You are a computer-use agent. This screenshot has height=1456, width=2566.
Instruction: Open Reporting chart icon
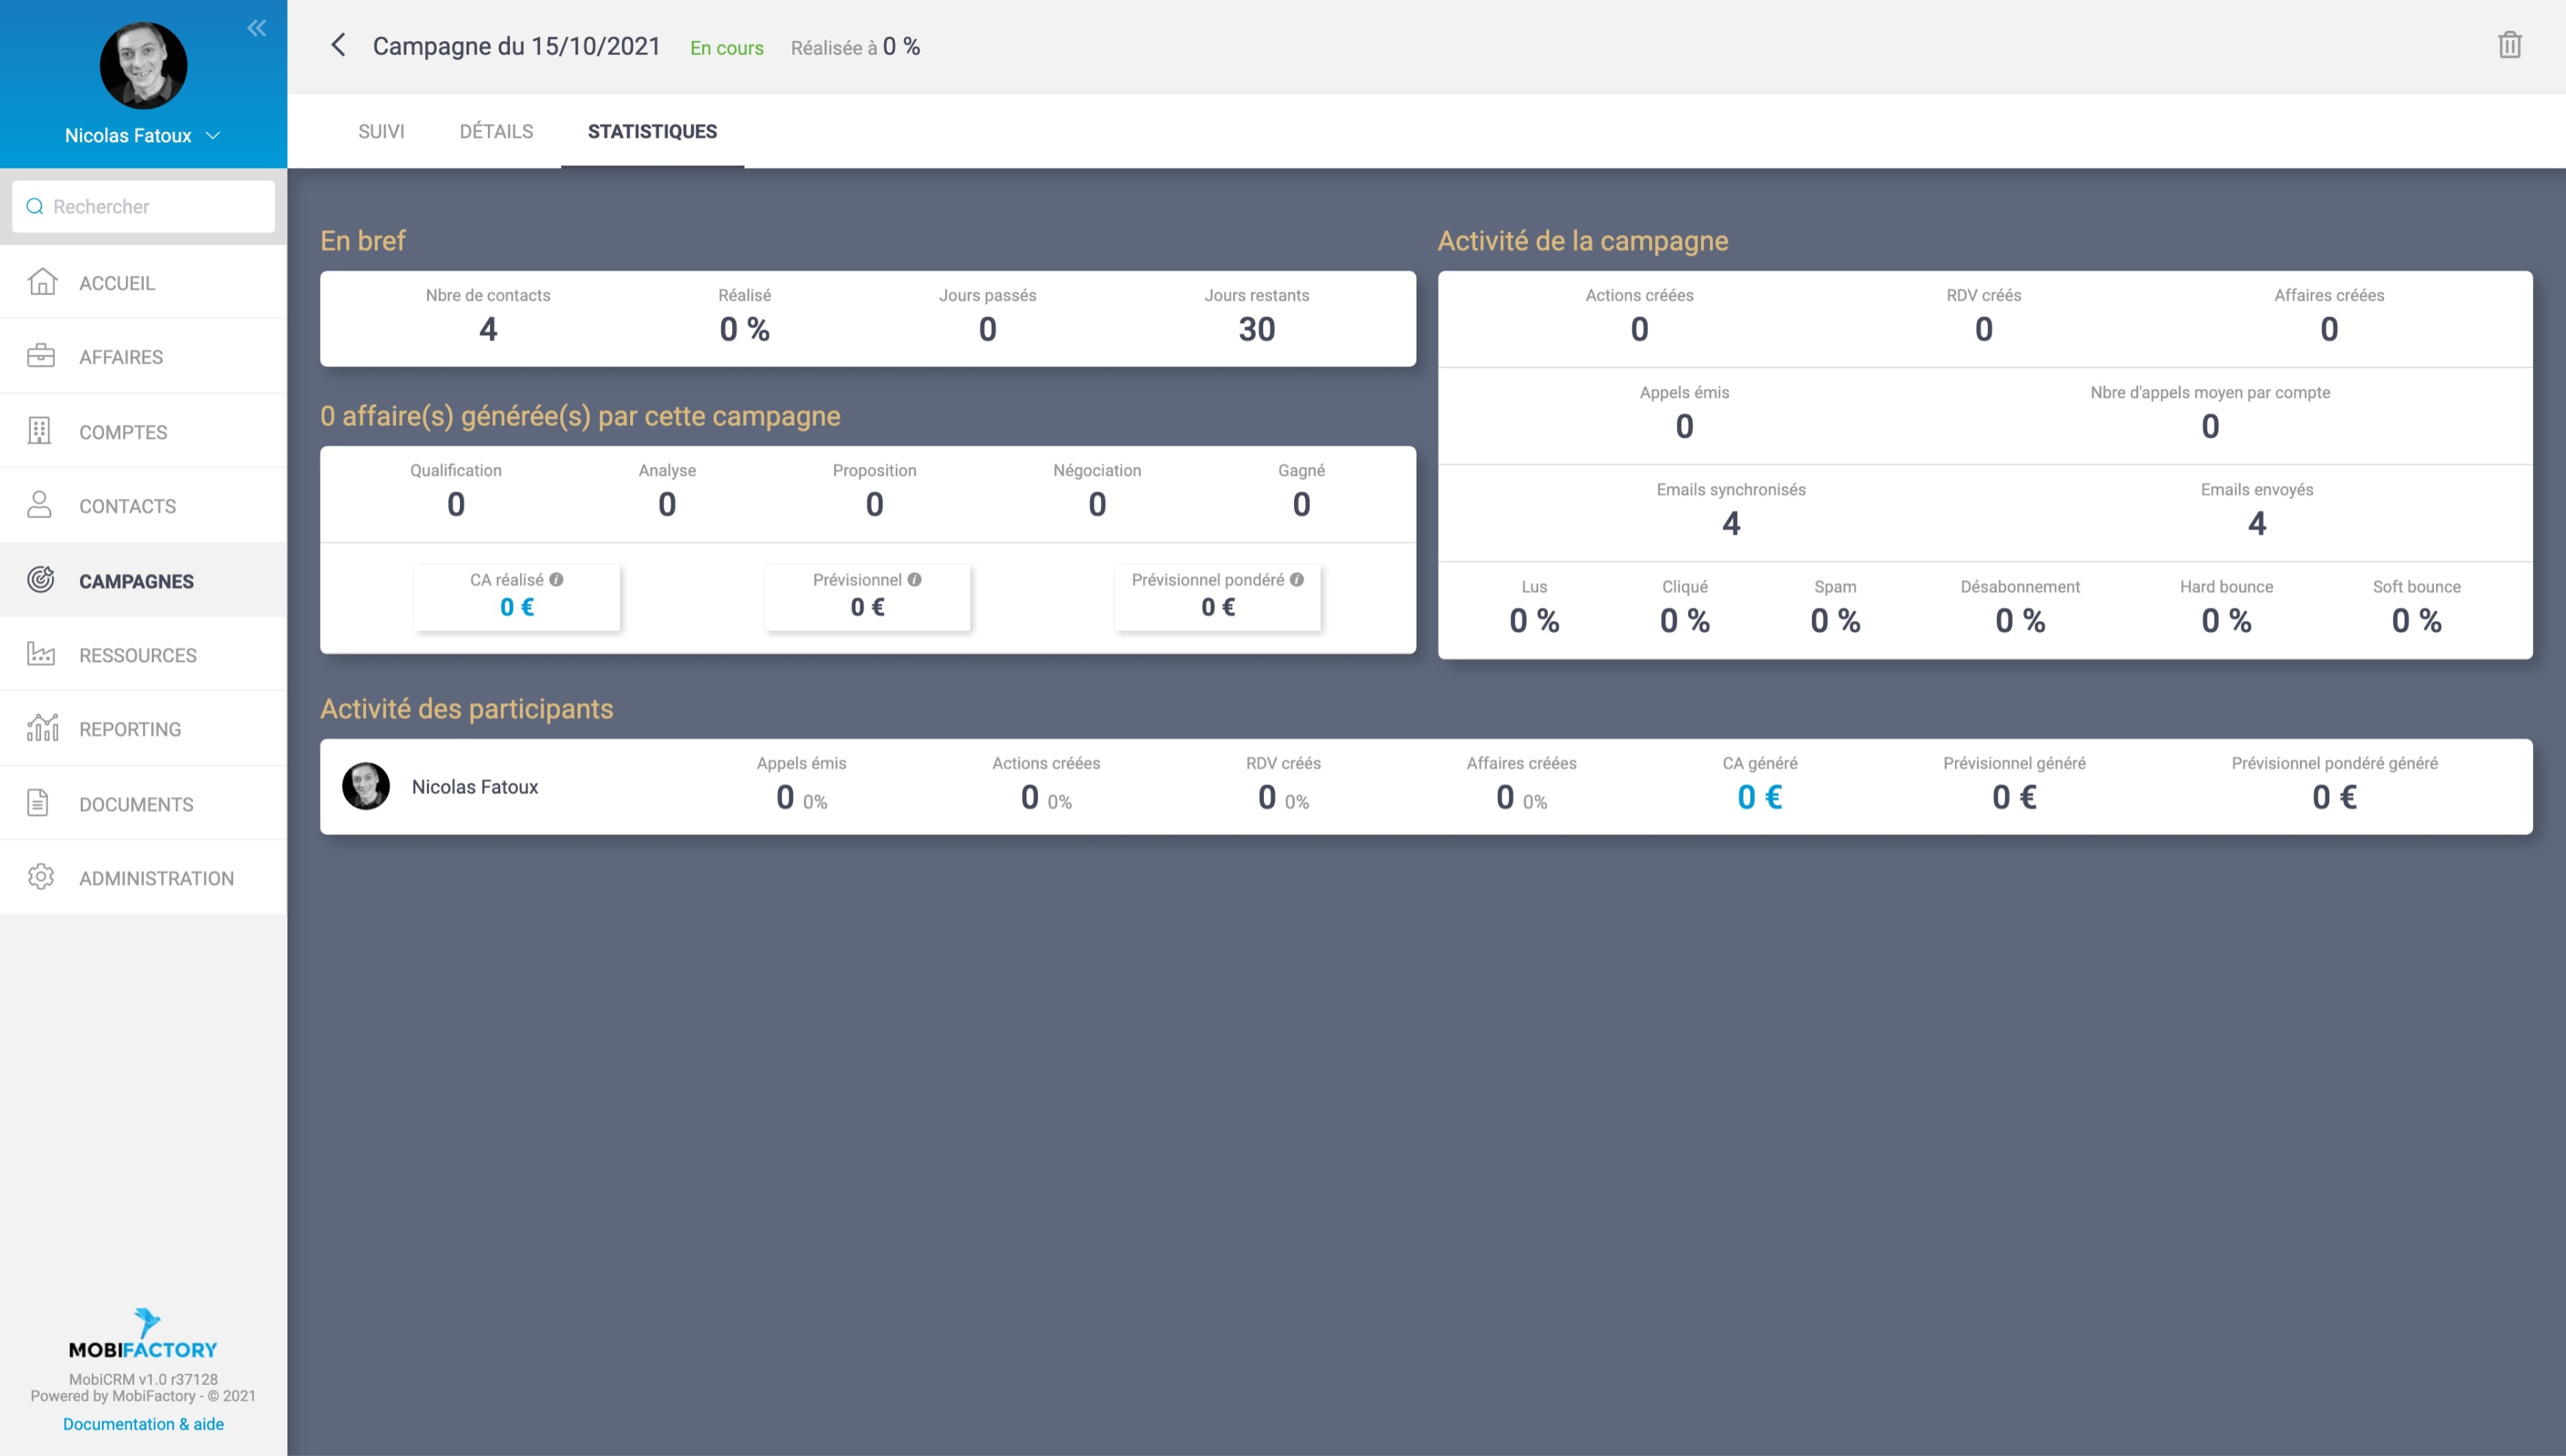point(42,728)
